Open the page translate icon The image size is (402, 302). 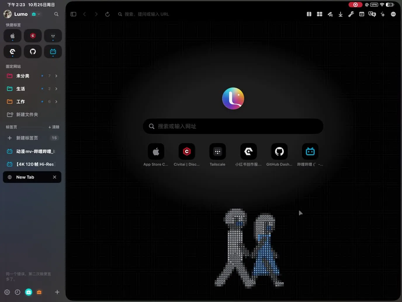click(x=372, y=14)
